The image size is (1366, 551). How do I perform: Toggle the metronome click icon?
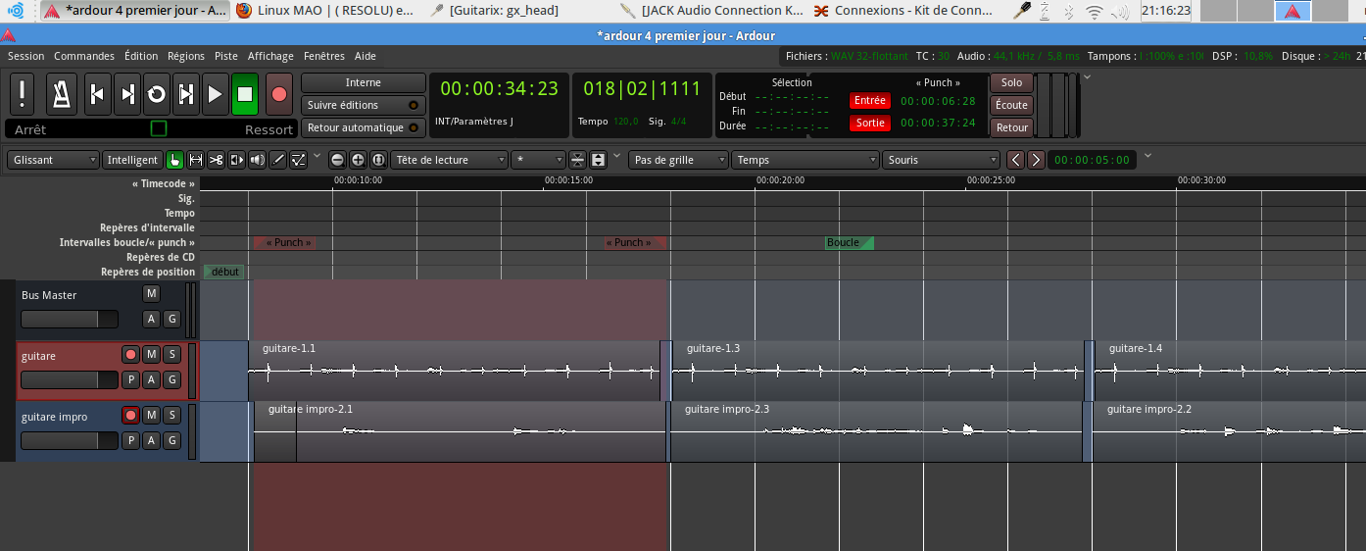pyautogui.click(x=60, y=94)
